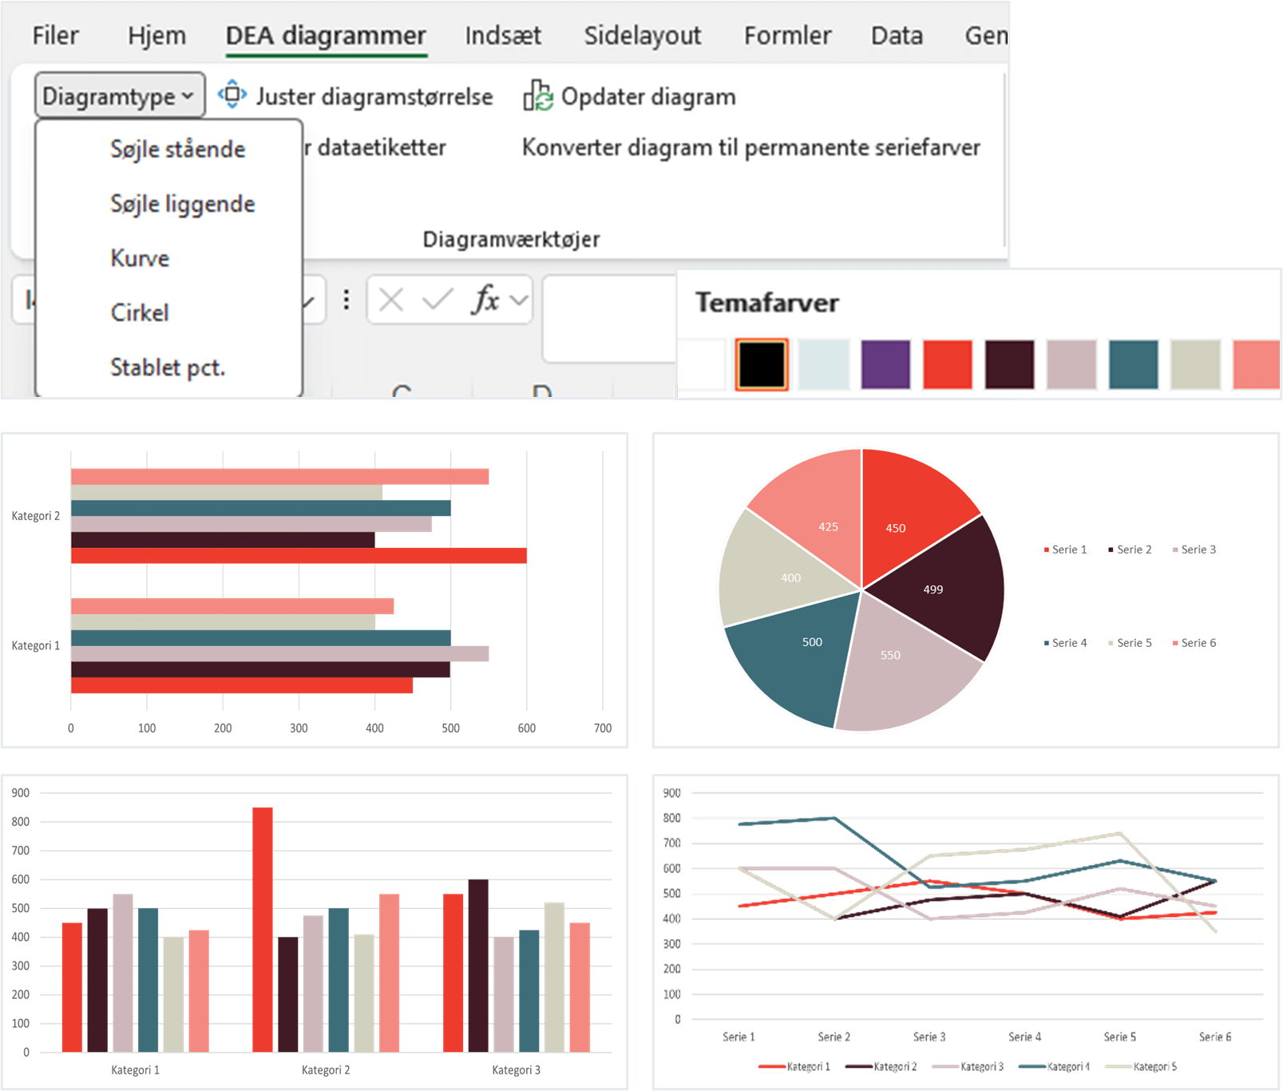The width and height of the screenshot is (1283, 1091).
Task: Click the cancel (X) formula icon
Action: (x=390, y=300)
